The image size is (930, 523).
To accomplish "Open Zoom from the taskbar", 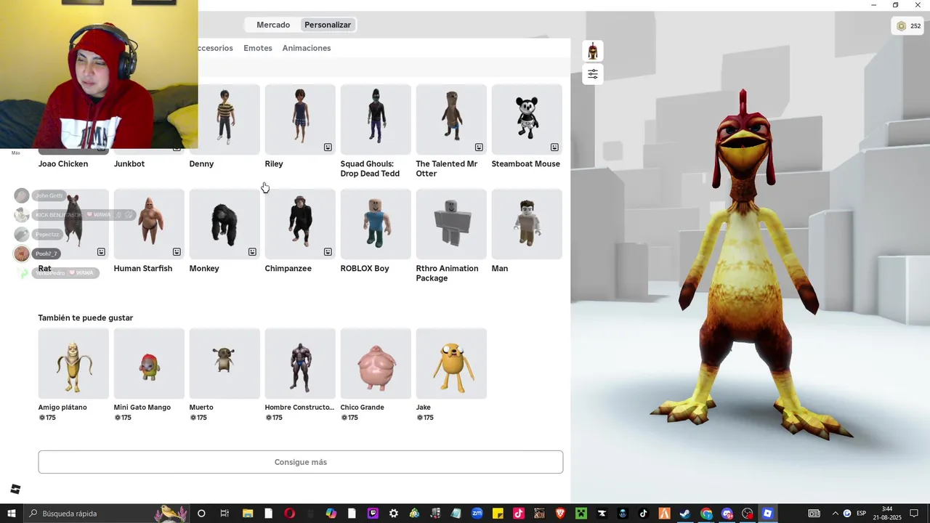I will coord(477,514).
